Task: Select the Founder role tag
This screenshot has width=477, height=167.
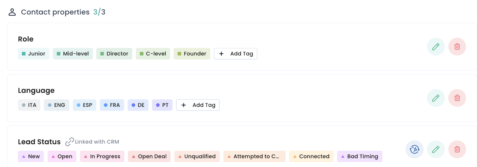Action: click(x=192, y=54)
